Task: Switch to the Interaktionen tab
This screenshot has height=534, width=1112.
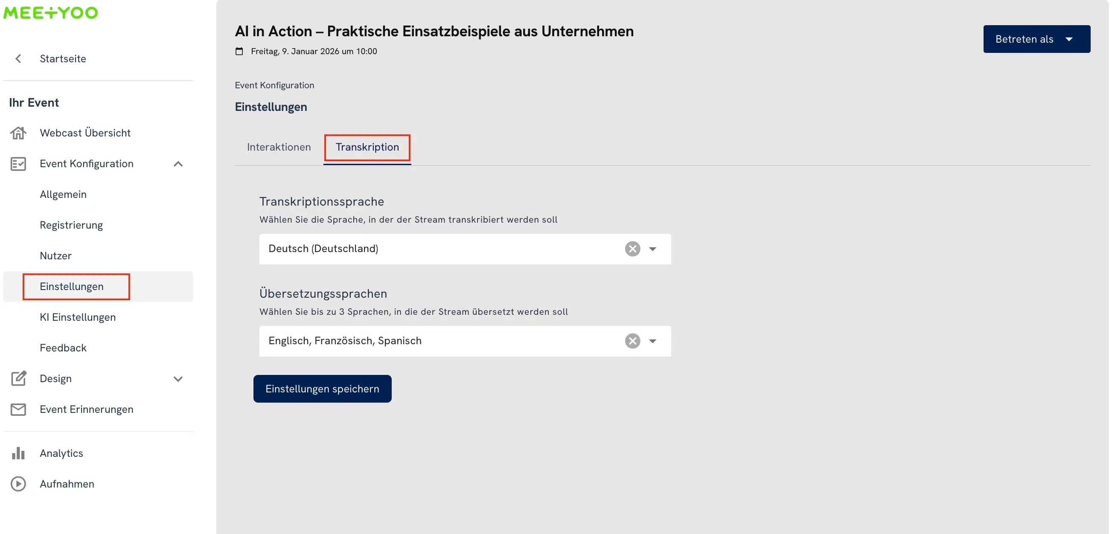Action: 279,147
